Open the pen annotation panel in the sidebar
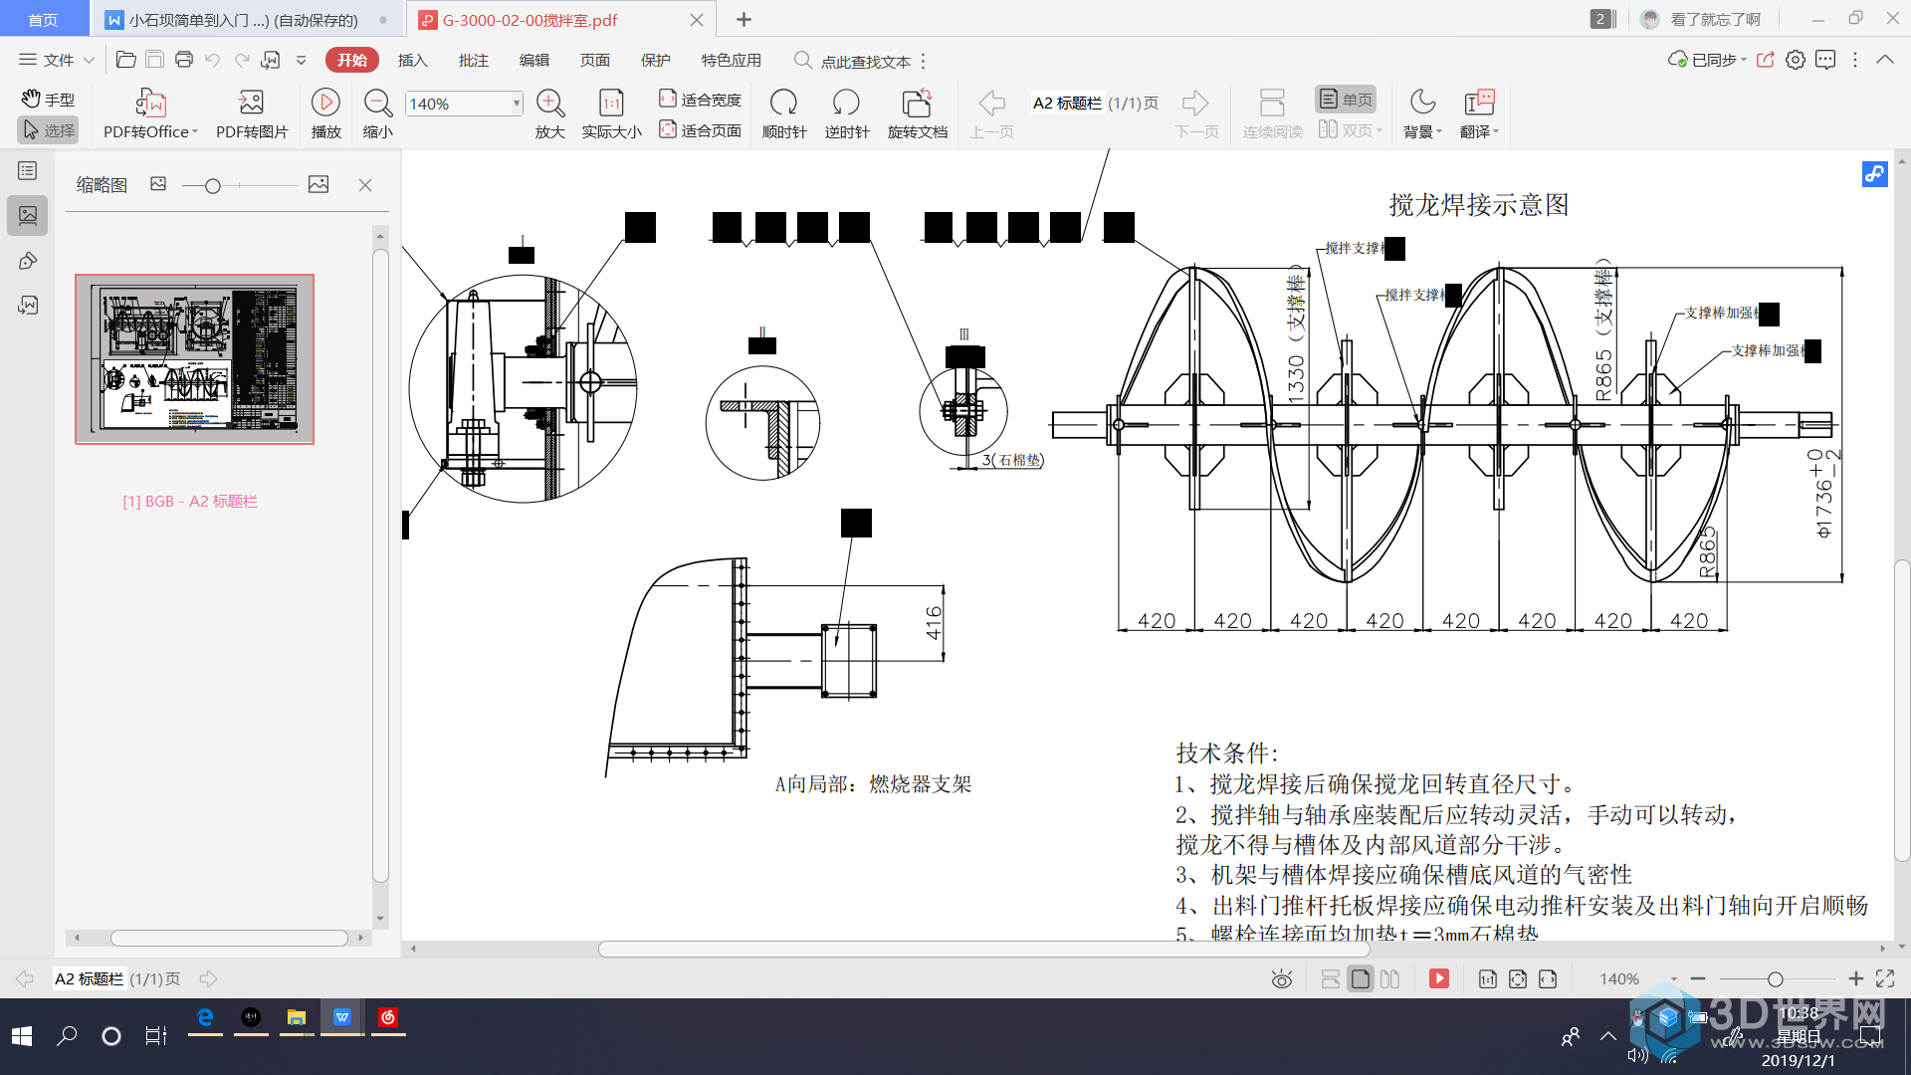Viewport: 1911px width, 1075px height. click(28, 261)
